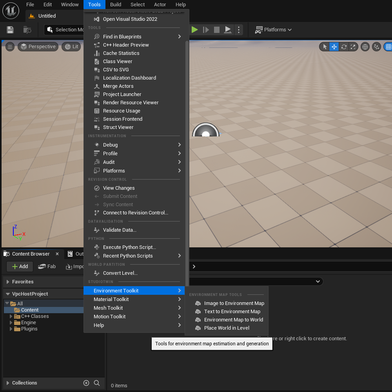The width and height of the screenshot is (392, 392).
Task: Expand the Audit submenu
Action: click(x=134, y=162)
